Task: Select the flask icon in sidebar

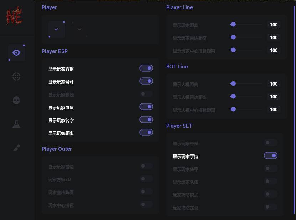Action: tap(16, 124)
